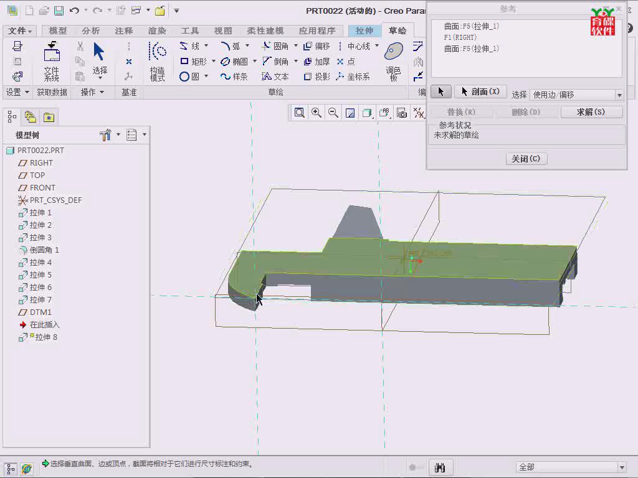The width and height of the screenshot is (638, 478).
Task: Switch to the Analysis ribbon tab
Action: click(x=91, y=30)
